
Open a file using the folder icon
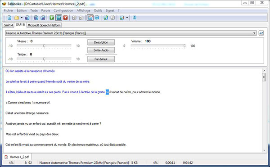tap(17, 18)
